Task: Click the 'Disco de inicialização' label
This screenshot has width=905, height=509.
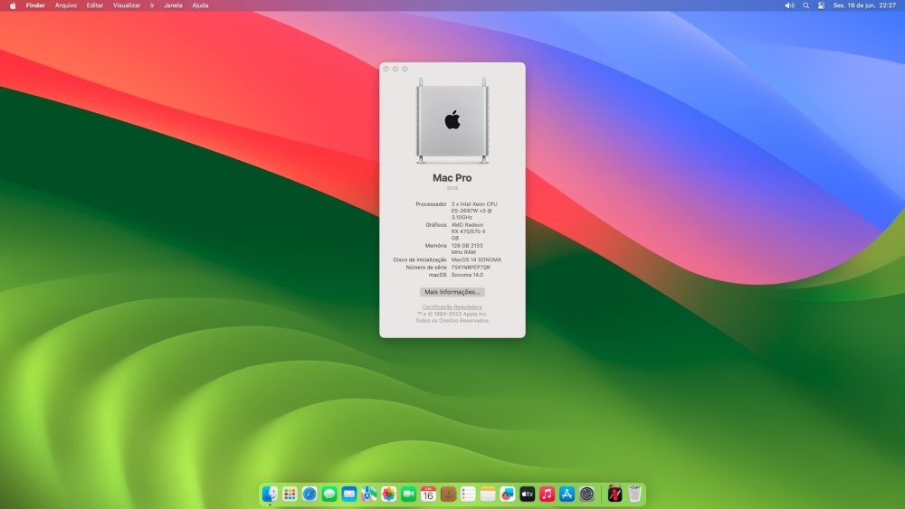Action: click(420, 260)
